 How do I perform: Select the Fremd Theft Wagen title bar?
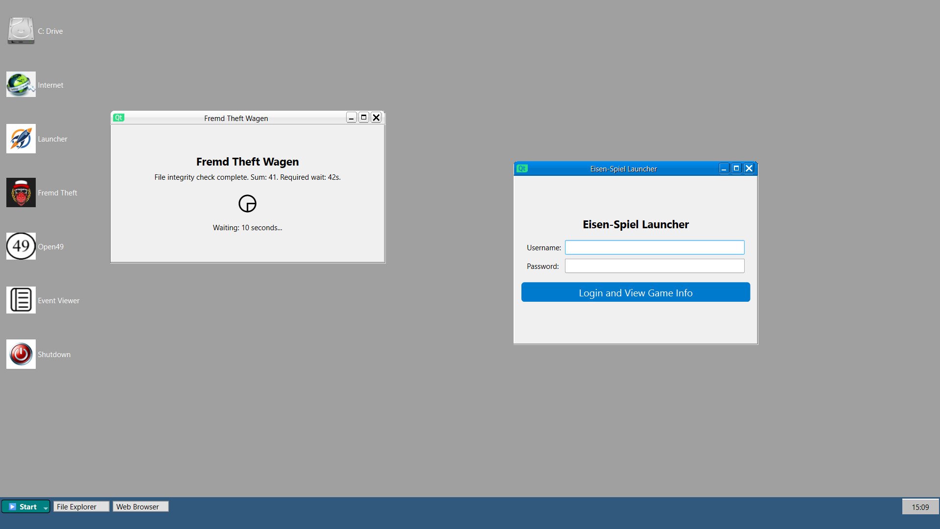tap(236, 118)
